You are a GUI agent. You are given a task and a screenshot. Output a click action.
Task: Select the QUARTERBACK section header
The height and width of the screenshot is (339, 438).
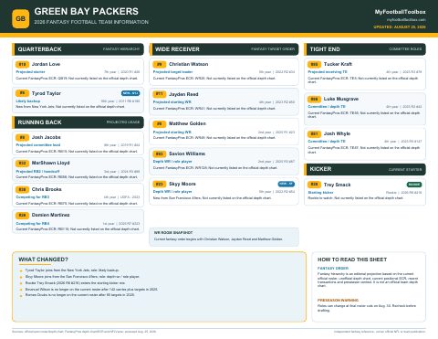pyautogui.click(x=78, y=49)
